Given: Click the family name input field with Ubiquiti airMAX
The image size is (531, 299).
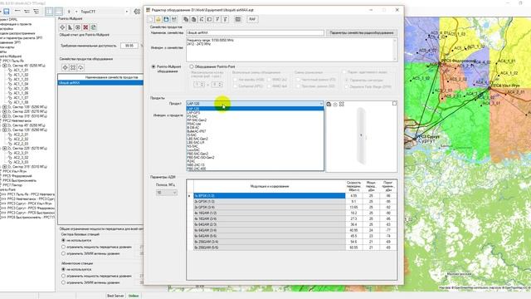Looking at the screenshot, I should pyautogui.click(x=255, y=33).
